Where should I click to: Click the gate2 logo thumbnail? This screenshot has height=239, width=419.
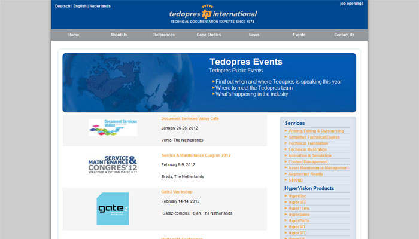tap(113, 209)
